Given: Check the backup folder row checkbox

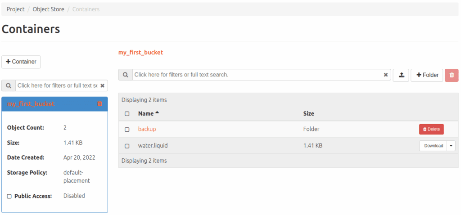Looking at the screenshot, I should 127,130.
